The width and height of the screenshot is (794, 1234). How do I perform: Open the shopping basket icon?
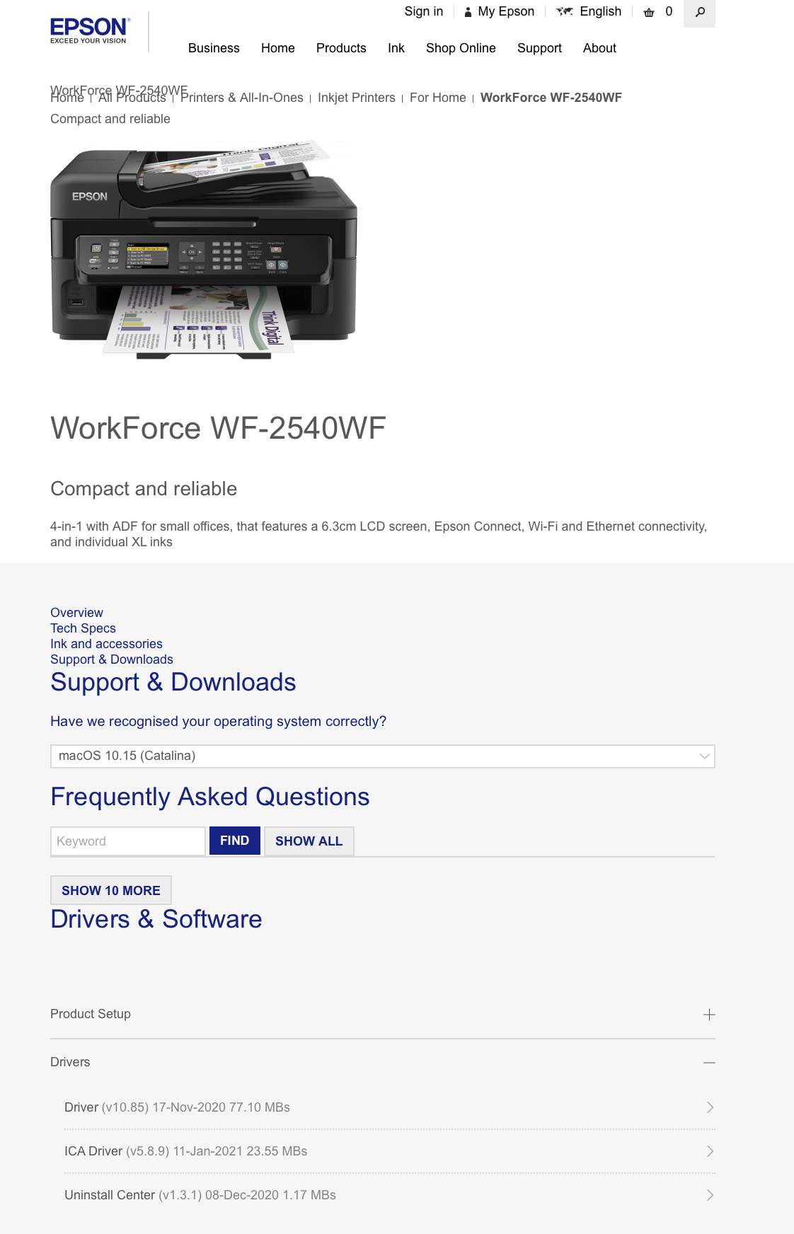click(649, 12)
